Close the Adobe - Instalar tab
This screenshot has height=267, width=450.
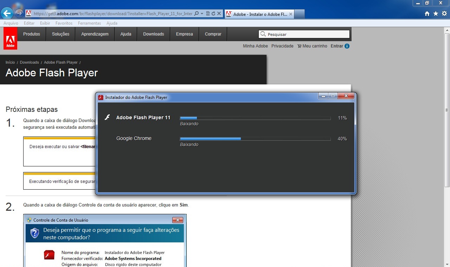click(x=290, y=14)
